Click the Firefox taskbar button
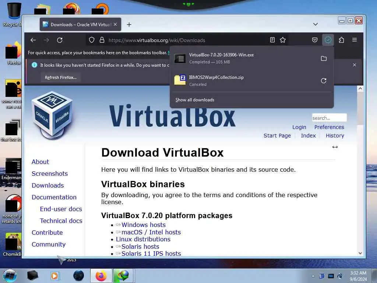Image resolution: width=377 pixels, height=283 pixels. (x=101, y=276)
